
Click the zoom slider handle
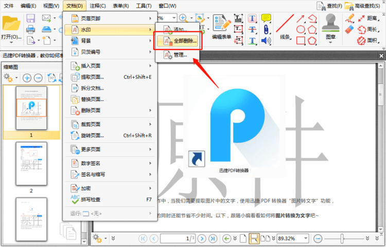tap(342, 238)
